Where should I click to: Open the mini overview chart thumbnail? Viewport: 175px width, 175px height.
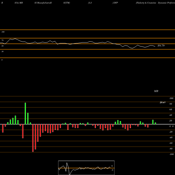[x=86, y=168]
